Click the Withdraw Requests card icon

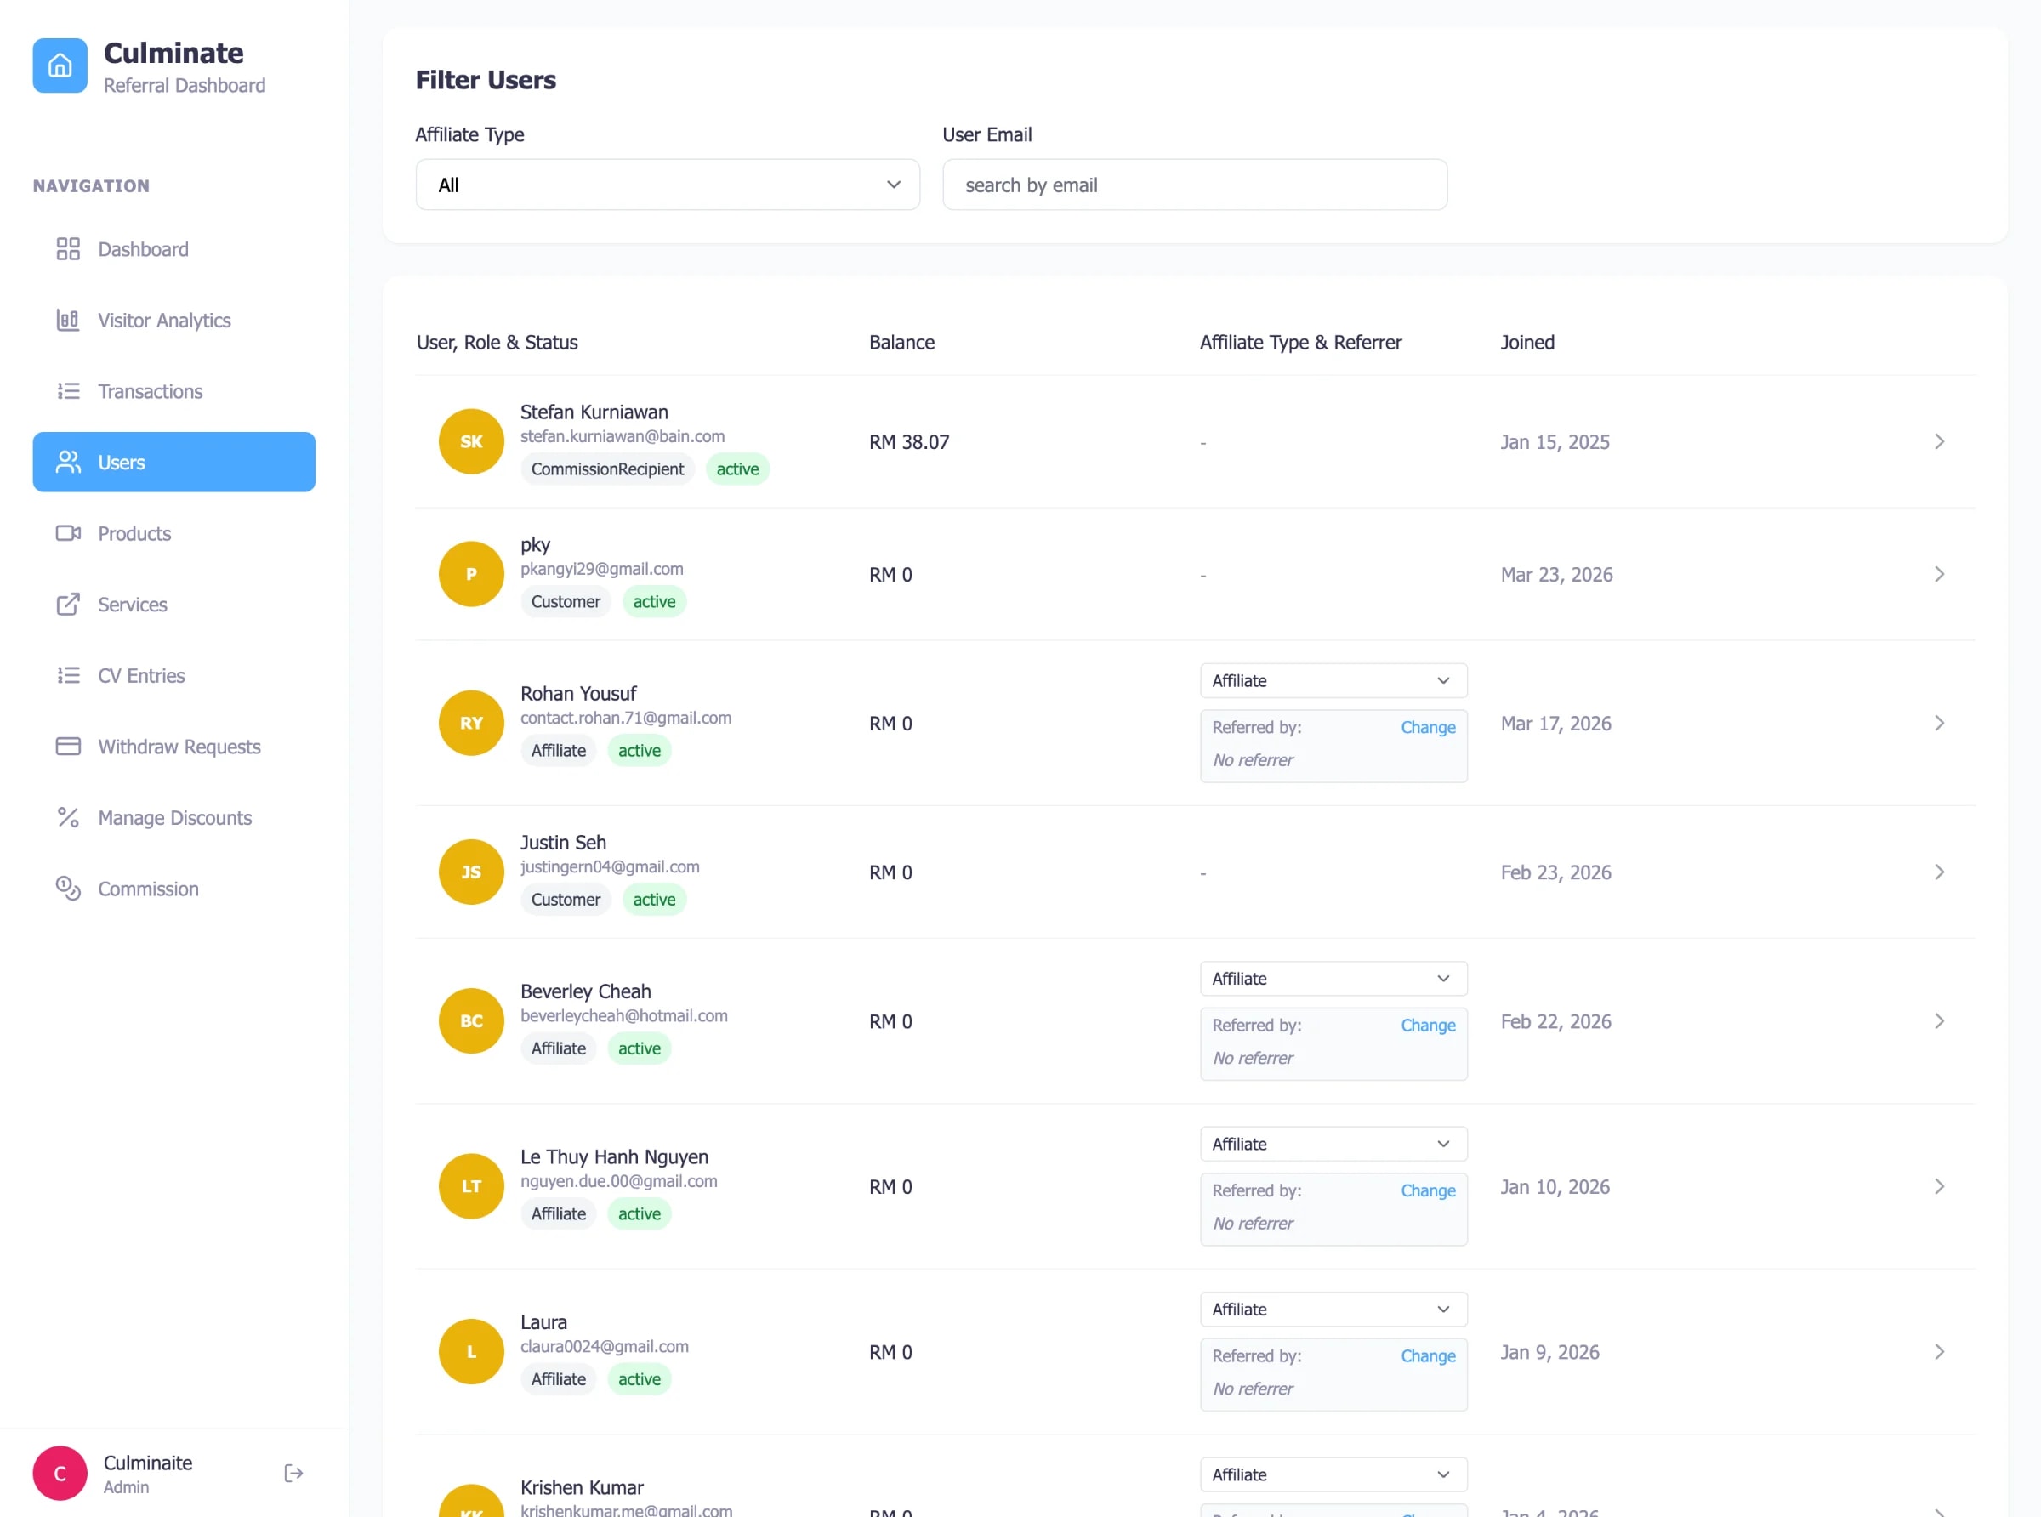pos(68,747)
